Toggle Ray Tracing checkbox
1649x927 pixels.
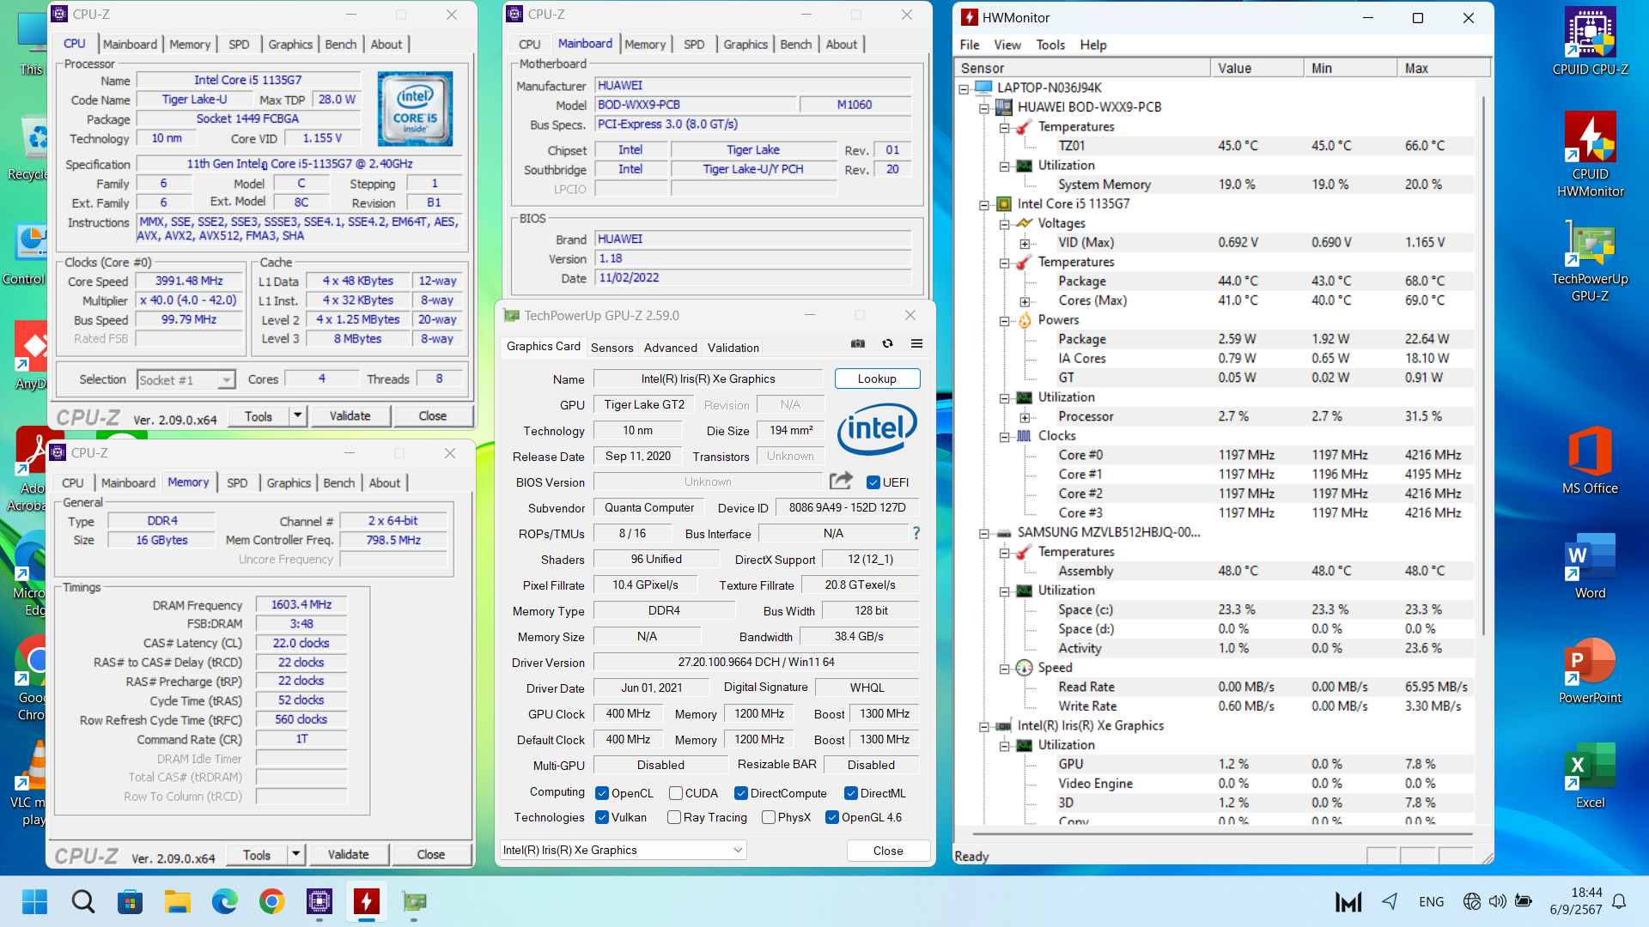click(x=674, y=817)
